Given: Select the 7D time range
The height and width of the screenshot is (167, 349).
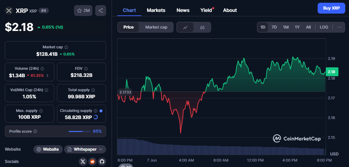Looking at the screenshot, I should click(274, 27).
